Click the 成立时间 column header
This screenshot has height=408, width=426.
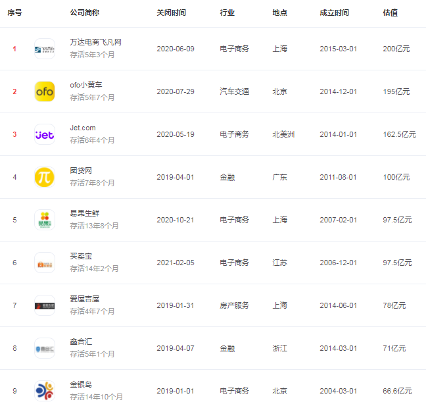[x=334, y=13]
